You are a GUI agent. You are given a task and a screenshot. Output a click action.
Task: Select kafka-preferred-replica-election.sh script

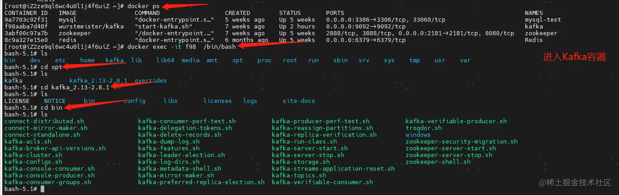pos(201,182)
